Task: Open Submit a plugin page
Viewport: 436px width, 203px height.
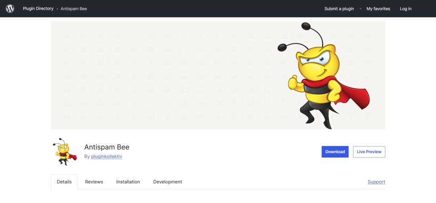Action: pyautogui.click(x=339, y=9)
